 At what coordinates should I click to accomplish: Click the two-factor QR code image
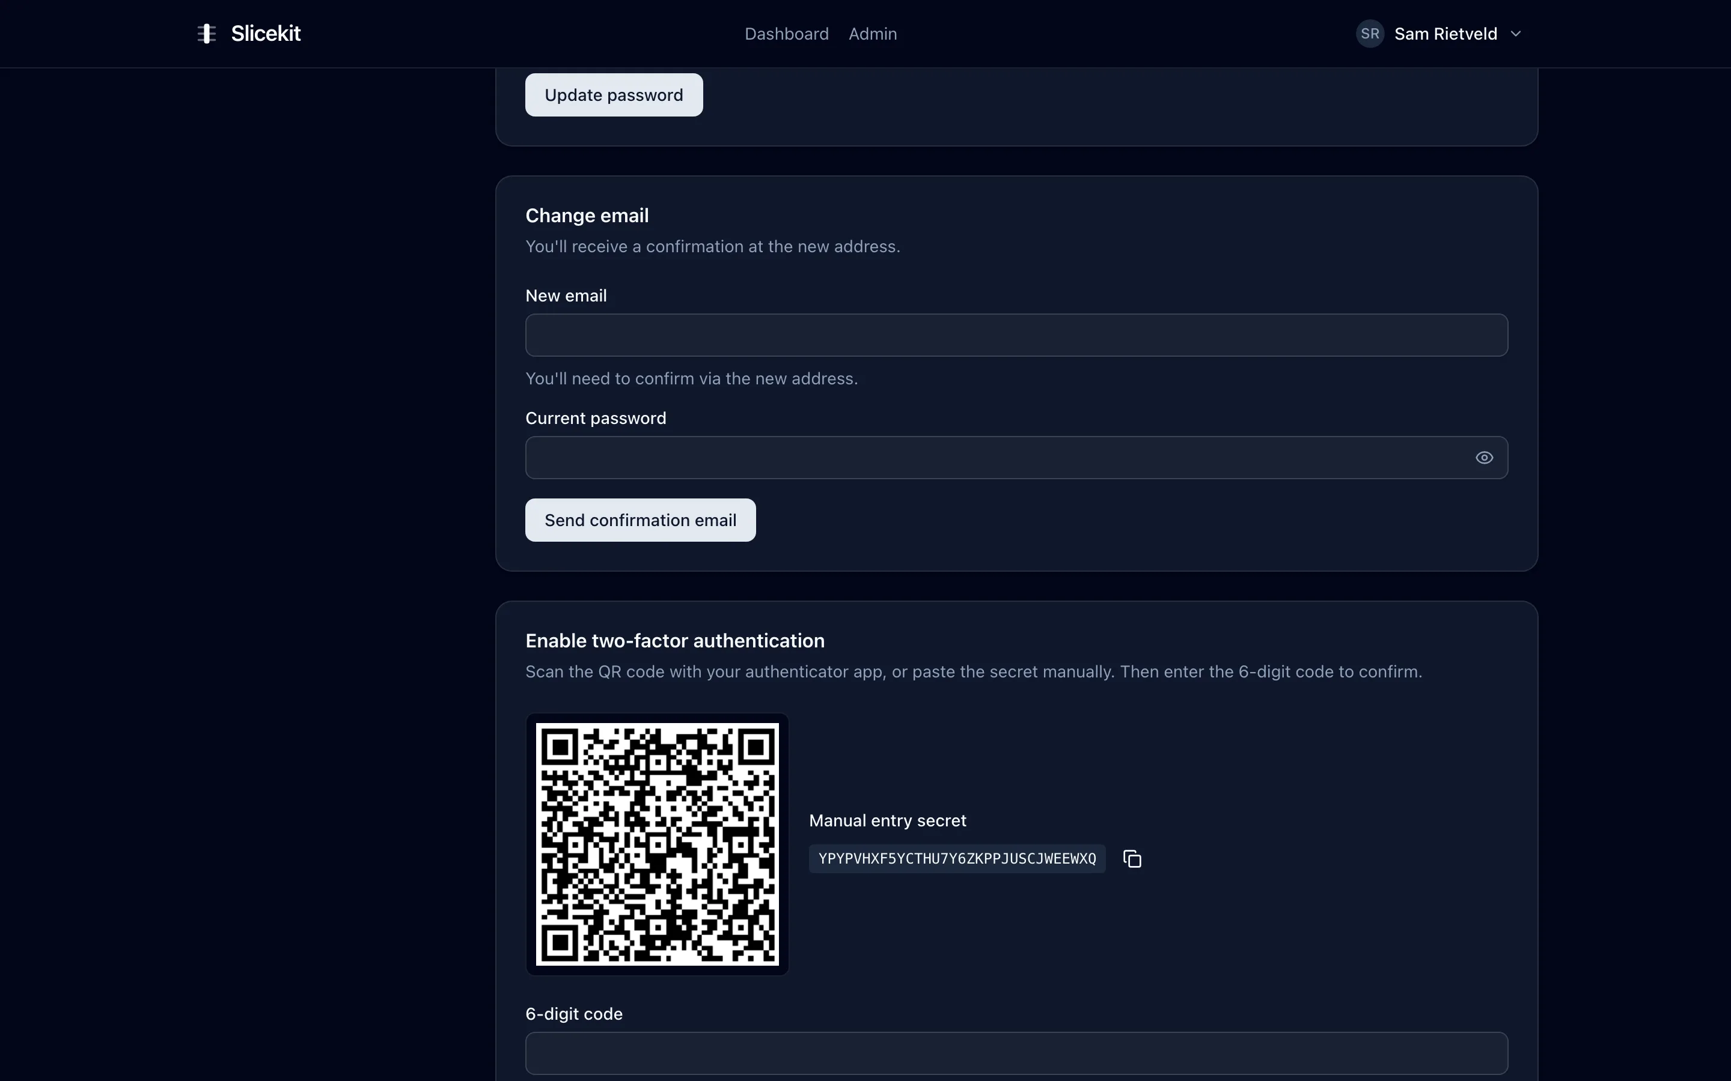(658, 844)
